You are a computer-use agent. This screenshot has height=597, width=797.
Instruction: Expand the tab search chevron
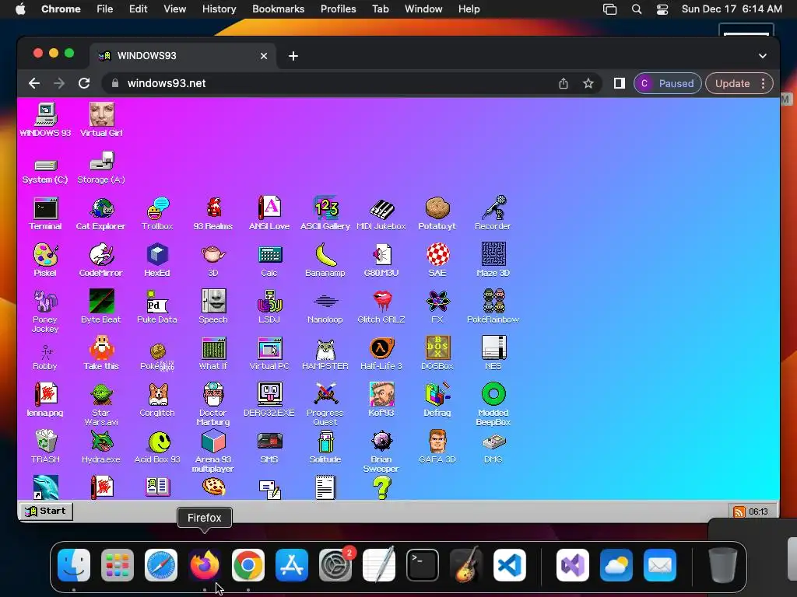(x=763, y=56)
